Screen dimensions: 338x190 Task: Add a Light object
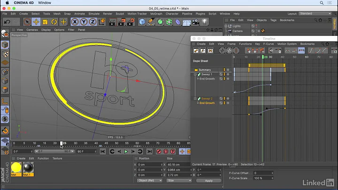point(205,22)
